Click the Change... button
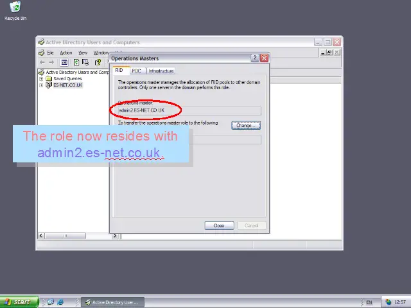This screenshot has width=411, height=308. click(x=245, y=126)
